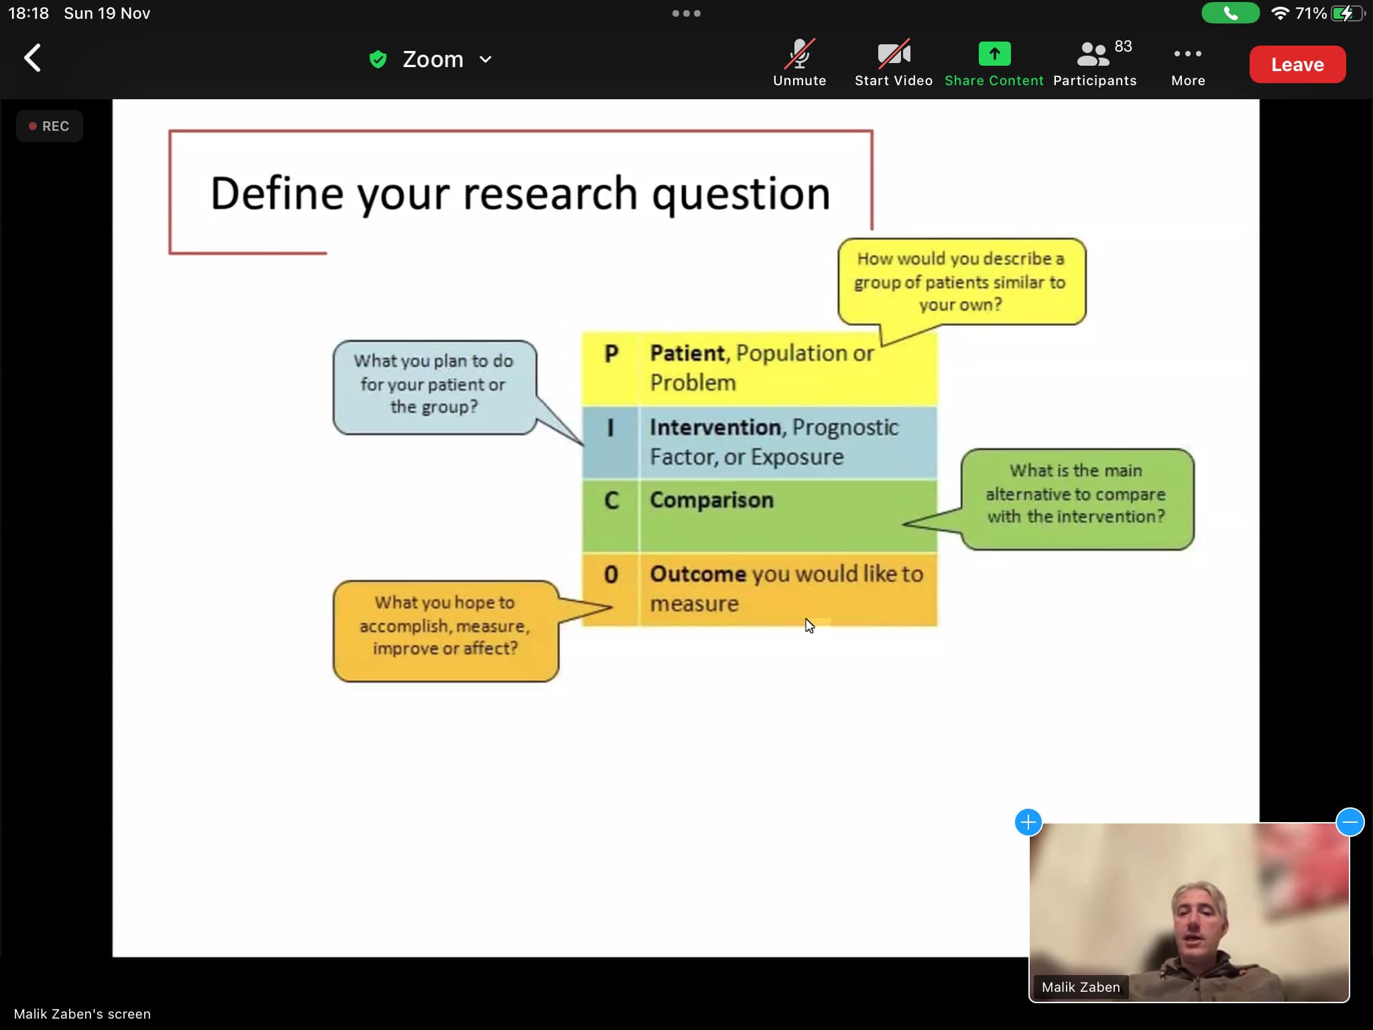The height and width of the screenshot is (1030, 1373).
Task: Tap Malik Zaben's video thumbnail
Action: click(1189, 912)
